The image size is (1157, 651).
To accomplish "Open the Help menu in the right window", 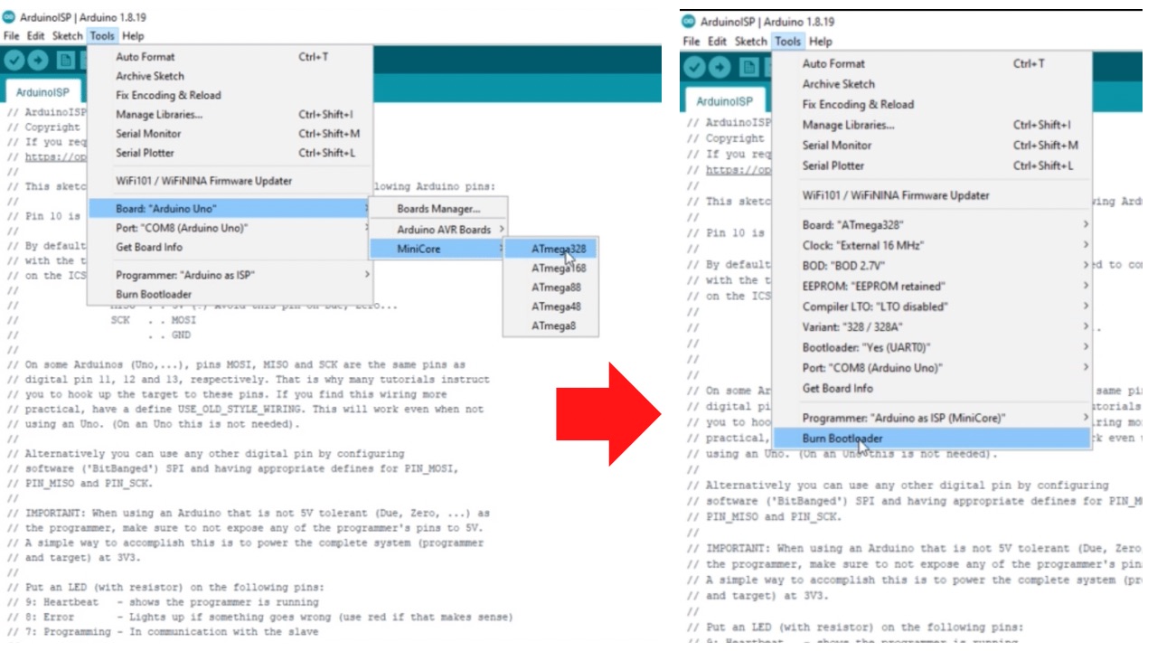I will tap(821, 42).
